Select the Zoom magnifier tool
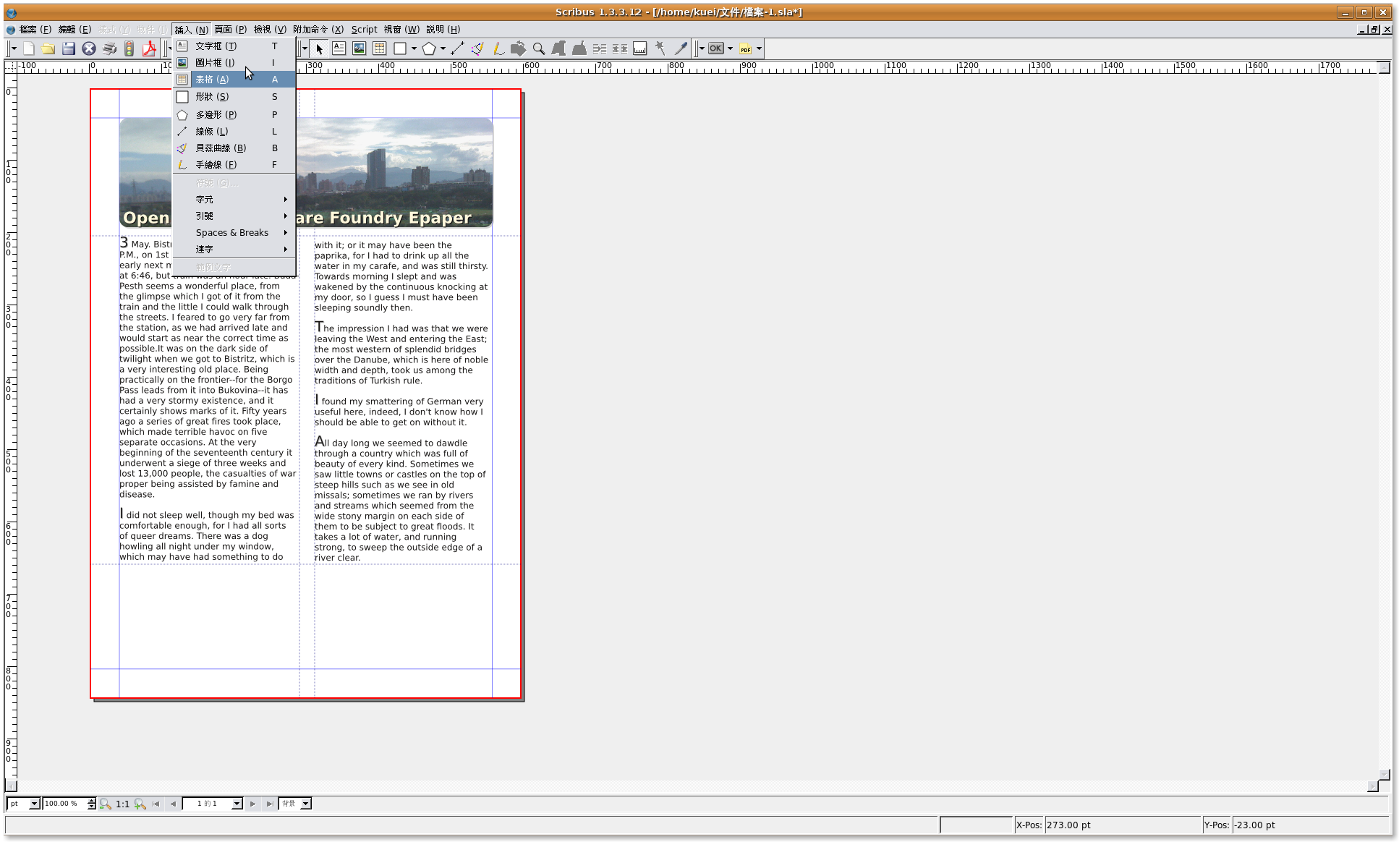The image size is (1399, 842). coord(538,48)
